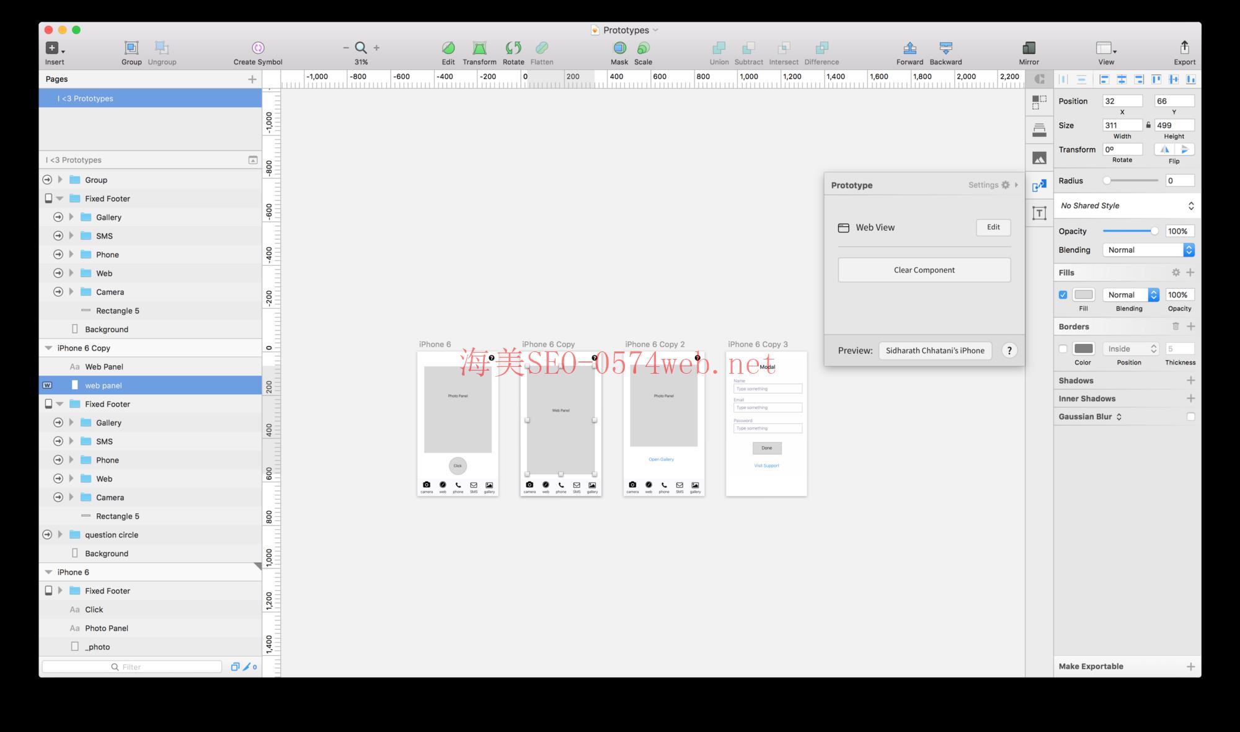Click the Union boolean operation icon
The height and width of the screenshot is (732, 1240).
coord(719,48)
